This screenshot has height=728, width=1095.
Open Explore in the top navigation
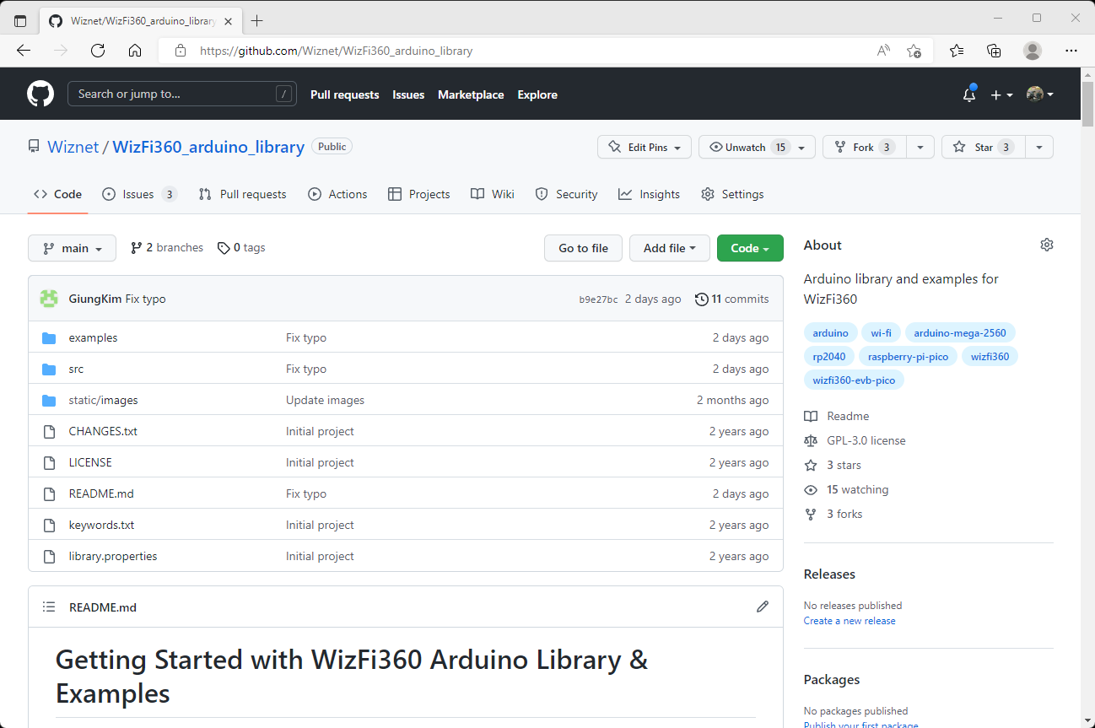[x=537, y=94]
